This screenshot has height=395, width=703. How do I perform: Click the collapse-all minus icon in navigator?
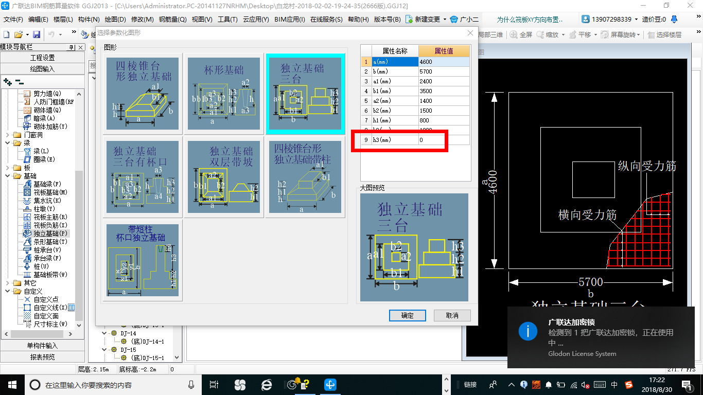click(19, 81)
